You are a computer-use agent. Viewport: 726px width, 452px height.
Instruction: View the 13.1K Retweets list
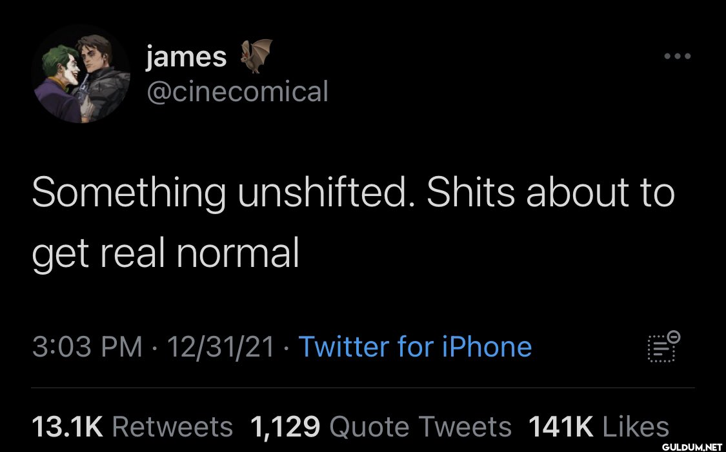(132, 426)
